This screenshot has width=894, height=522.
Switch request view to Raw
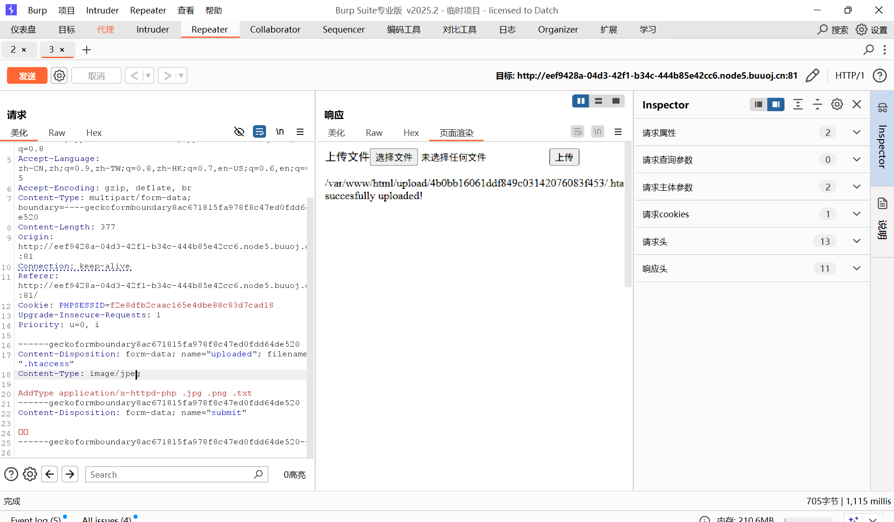pos(57,133)
